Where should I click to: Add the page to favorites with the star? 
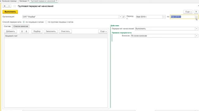[x=15, y=6]
